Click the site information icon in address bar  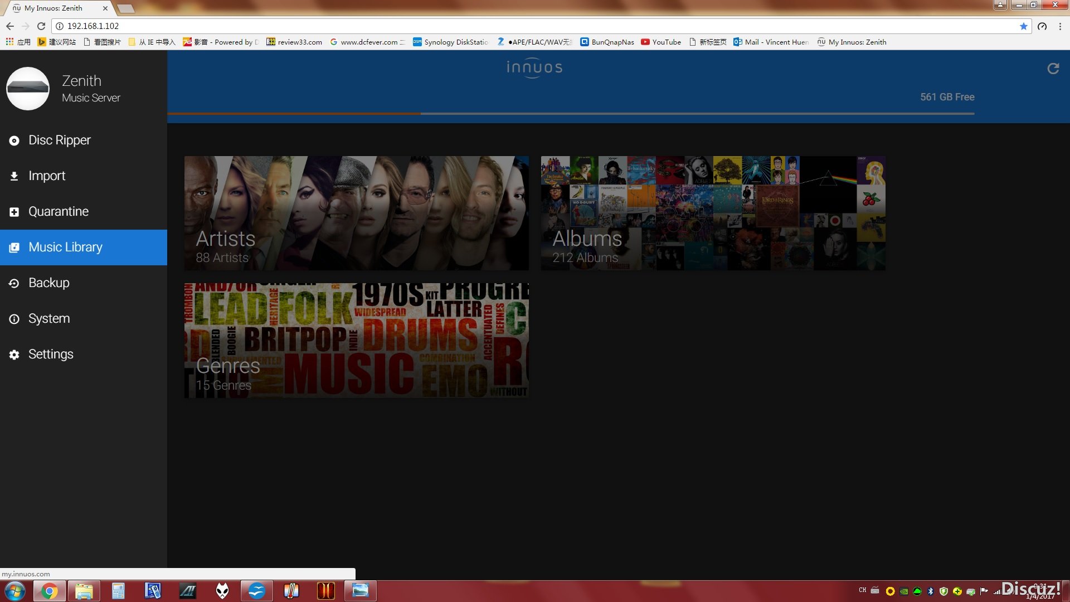point(60,26)
